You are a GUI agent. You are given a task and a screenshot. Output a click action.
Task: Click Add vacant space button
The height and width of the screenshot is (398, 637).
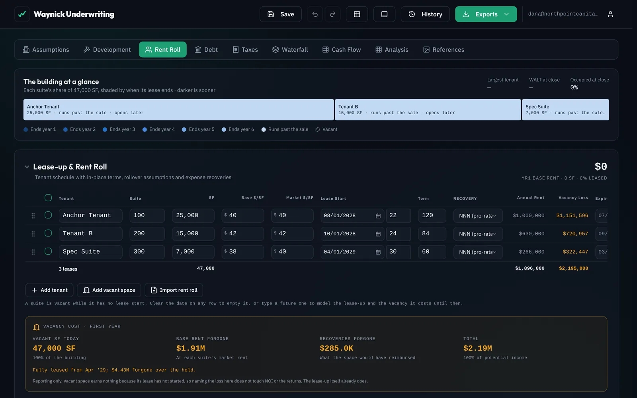tap(109, 290)
